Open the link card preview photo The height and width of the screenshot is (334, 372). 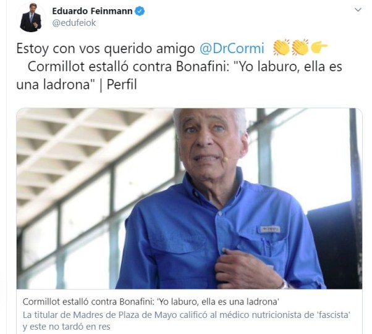(189, 198)
